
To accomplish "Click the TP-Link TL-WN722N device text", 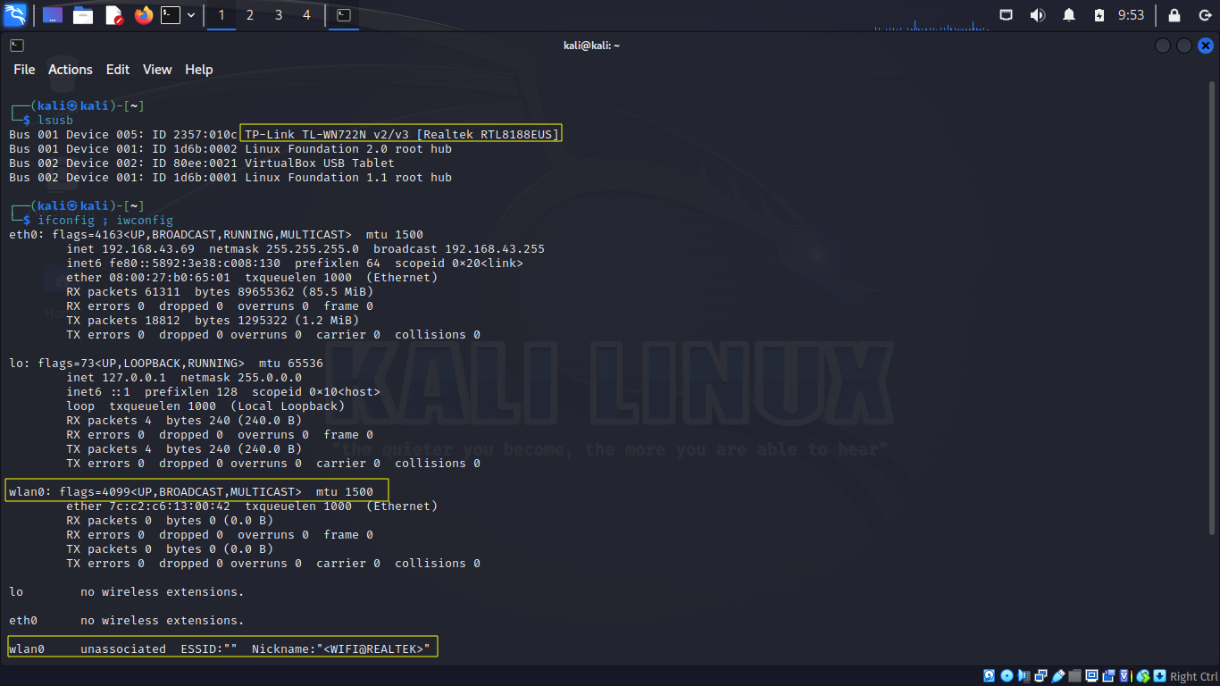I will coord(402,134).
